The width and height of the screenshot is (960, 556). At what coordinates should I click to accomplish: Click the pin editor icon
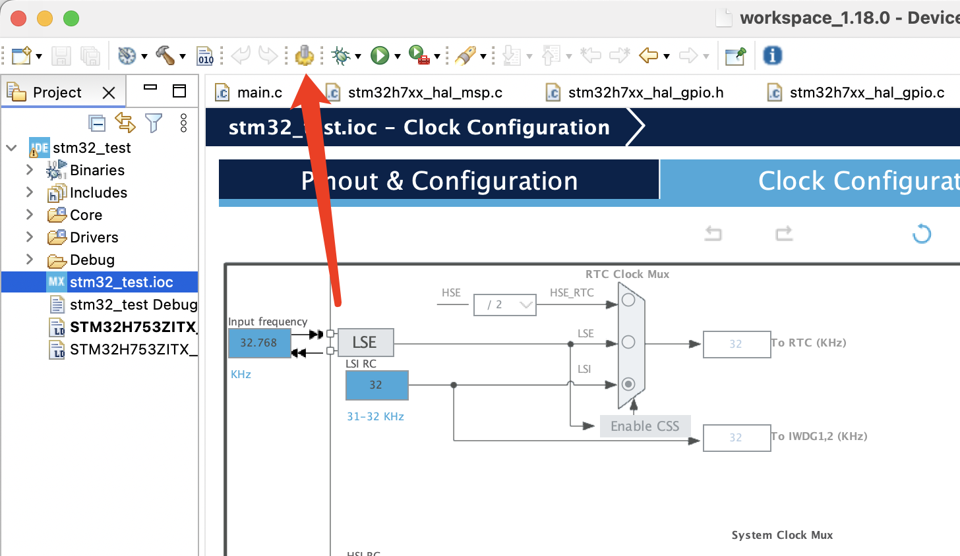(735, 56)
